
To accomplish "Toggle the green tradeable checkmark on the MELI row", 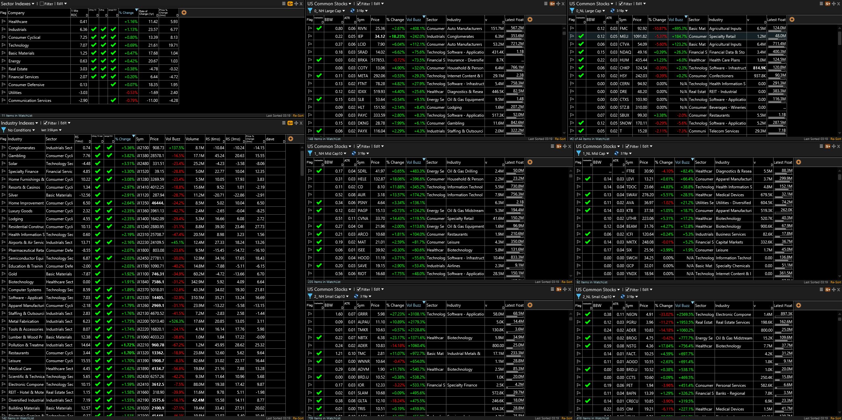I will tap(581, 36).
